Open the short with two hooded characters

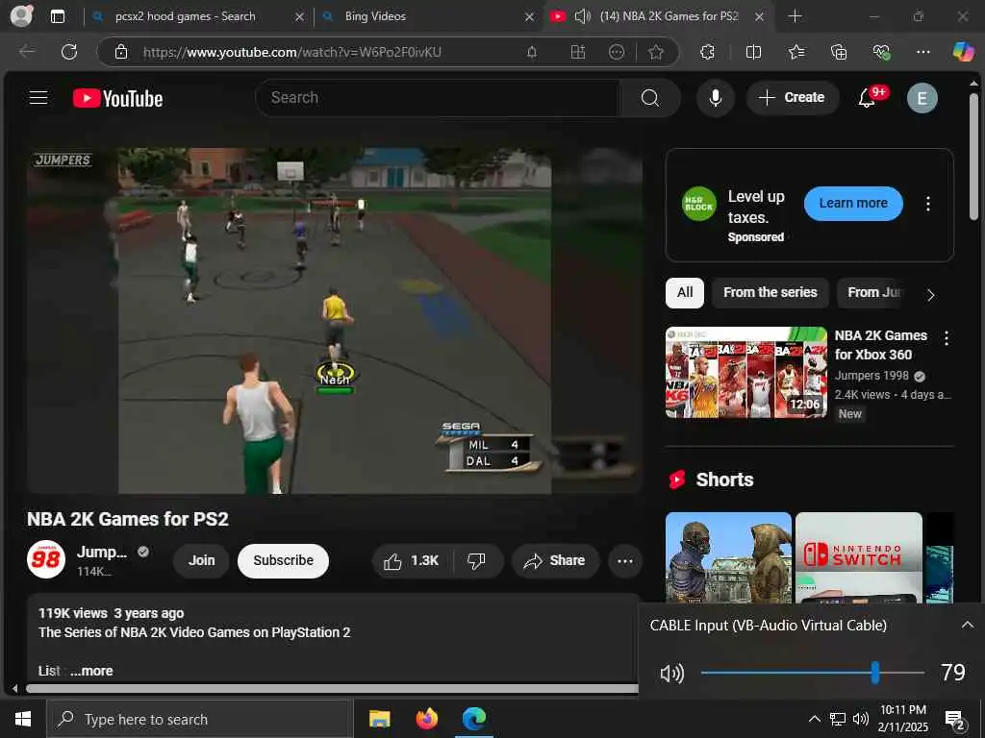tap(728, 557)
